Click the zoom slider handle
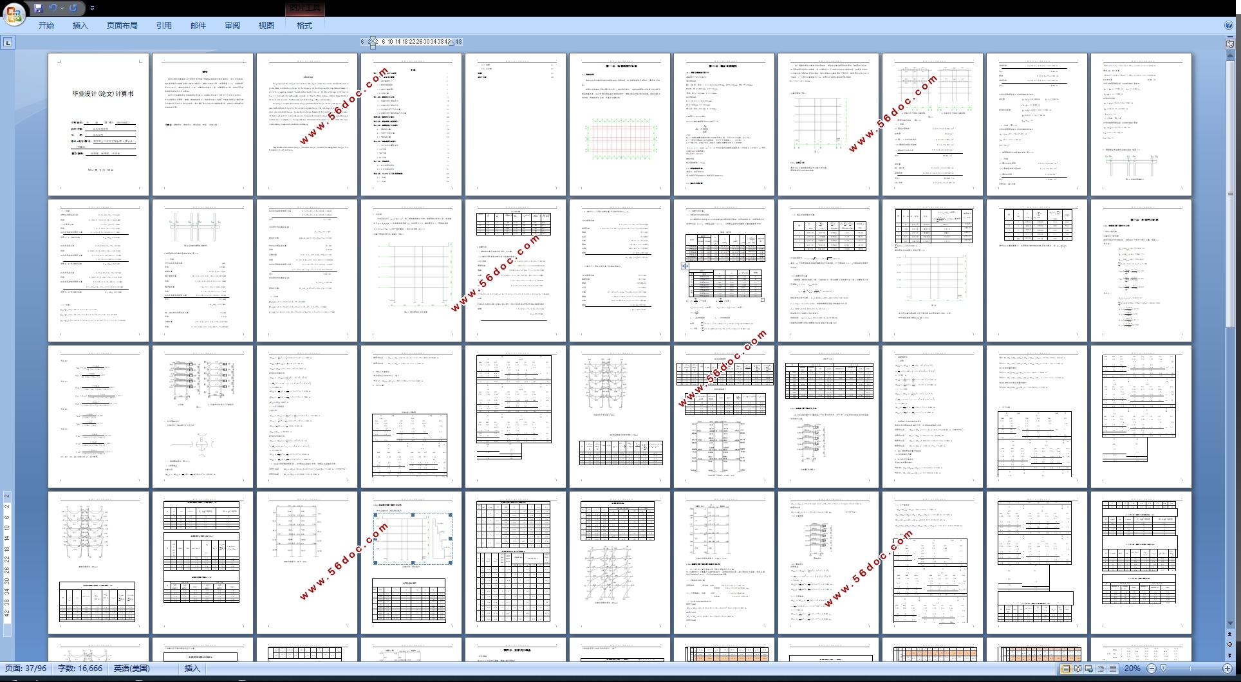 (1162, 669)
